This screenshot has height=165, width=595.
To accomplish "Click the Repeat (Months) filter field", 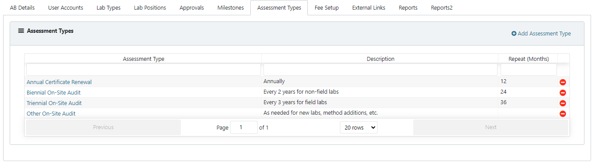I will coord(529,70).
